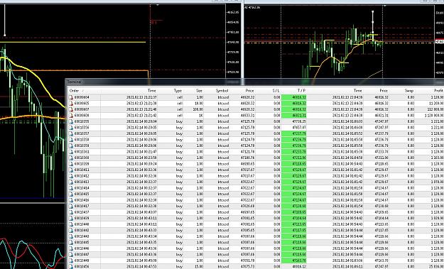Click green T/P cell in 00:21:47 order row
This screenshot has height=269, width=444.
point(294,152)
